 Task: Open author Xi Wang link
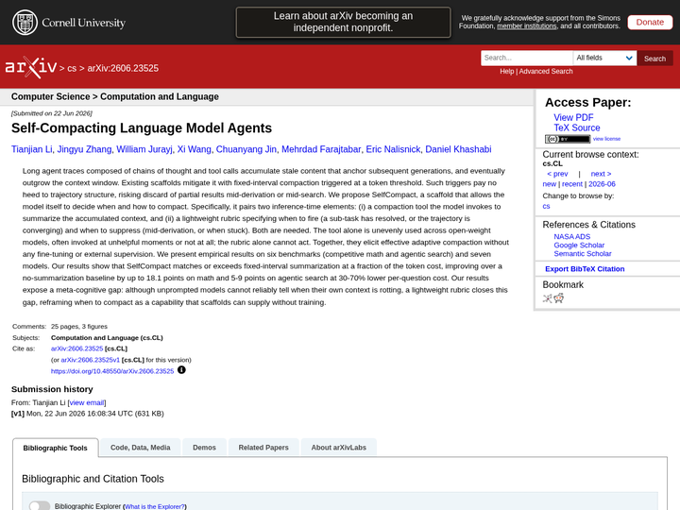tap(194, 149)
